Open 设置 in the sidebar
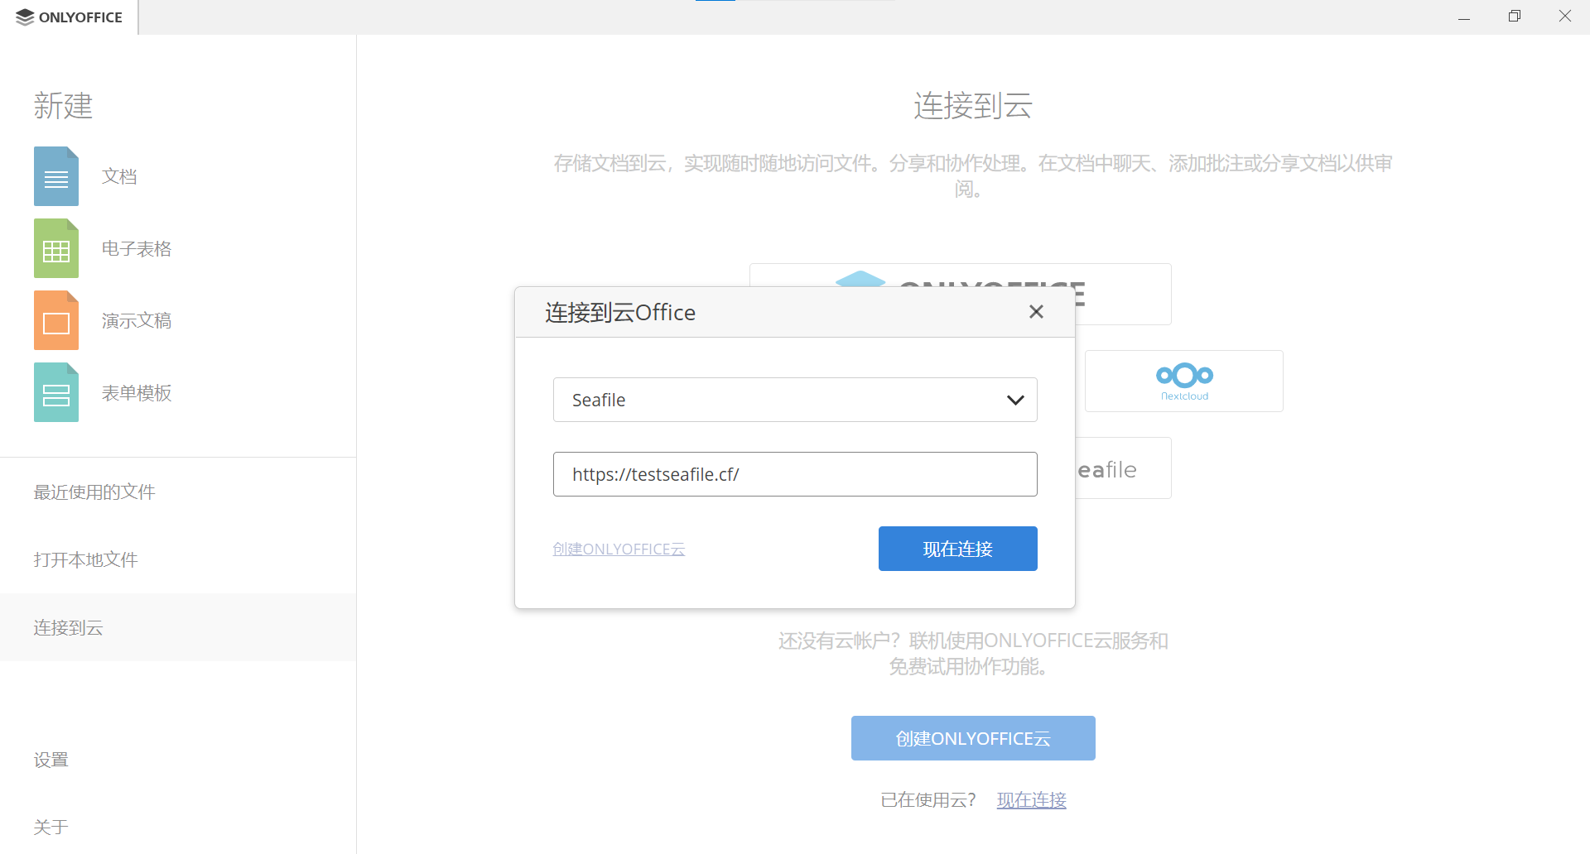The width and height of the screenshot is (1590, 854). coord(178,760)
